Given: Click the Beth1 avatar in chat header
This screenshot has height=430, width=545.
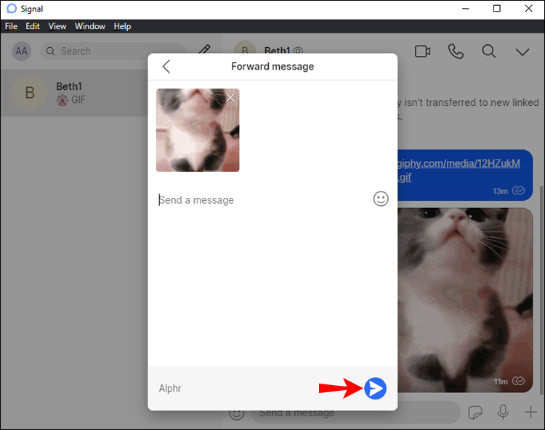Looking at the screenshot, I should tap(245, 49).
